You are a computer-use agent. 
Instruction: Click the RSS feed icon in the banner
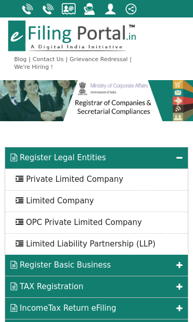(178, 109)
